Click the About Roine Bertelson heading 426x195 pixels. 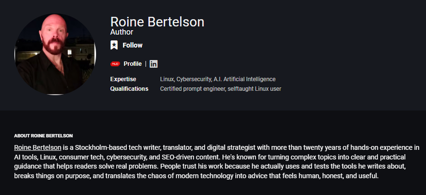coord(44,135)
